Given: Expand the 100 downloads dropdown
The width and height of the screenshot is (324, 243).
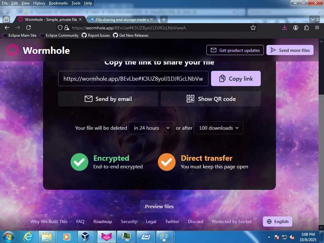Looking at the screenshot, I should tap(218, 128).
